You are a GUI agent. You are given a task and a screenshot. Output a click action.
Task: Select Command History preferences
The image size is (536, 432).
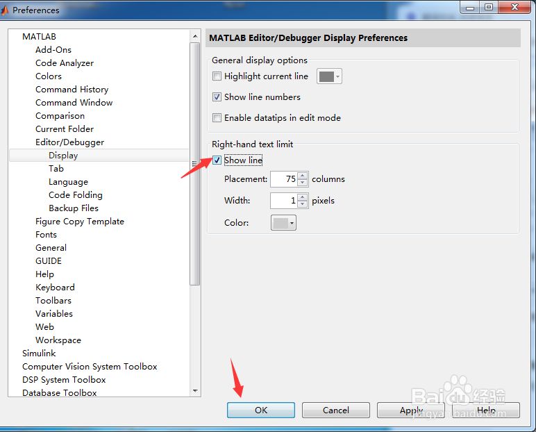tap(72, 90)
